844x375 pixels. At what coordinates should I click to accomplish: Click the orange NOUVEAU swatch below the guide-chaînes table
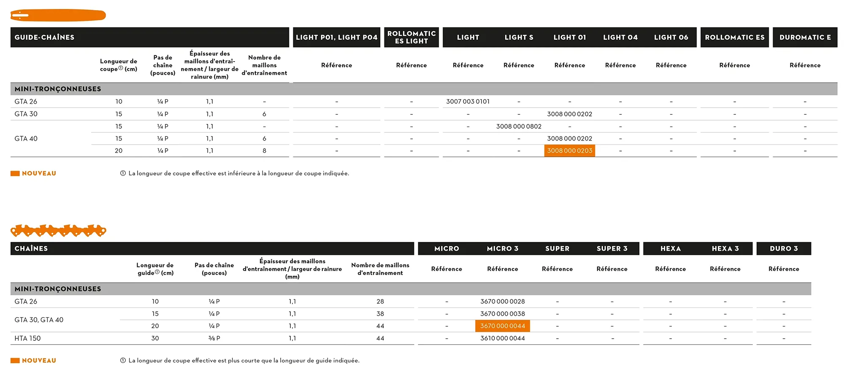click(15, 173)
